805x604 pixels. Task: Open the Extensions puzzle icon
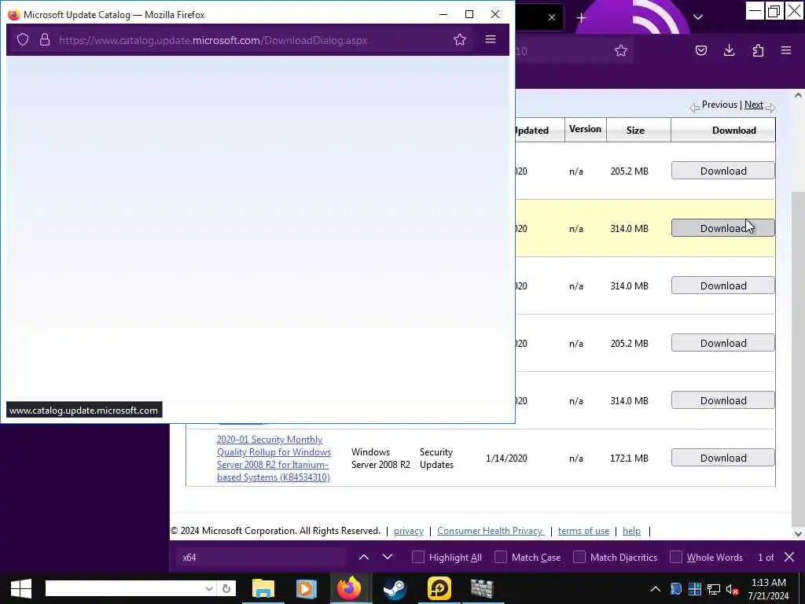tap(758, 50)
